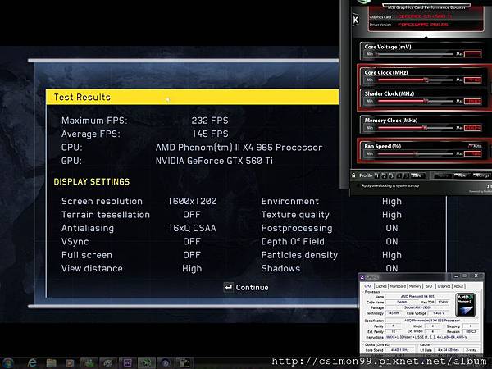The width and height of the screenshot is (492, 369).
Task: Switch to the SPD tab in CPU-Z
Action: point(429,286)
